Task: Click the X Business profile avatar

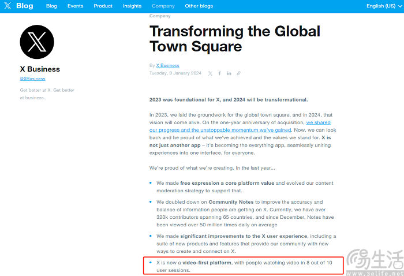Action: (x=37, y=42)
